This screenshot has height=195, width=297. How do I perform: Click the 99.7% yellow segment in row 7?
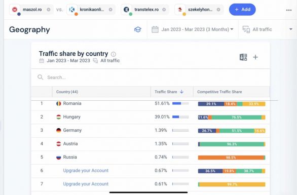[232, 184]
